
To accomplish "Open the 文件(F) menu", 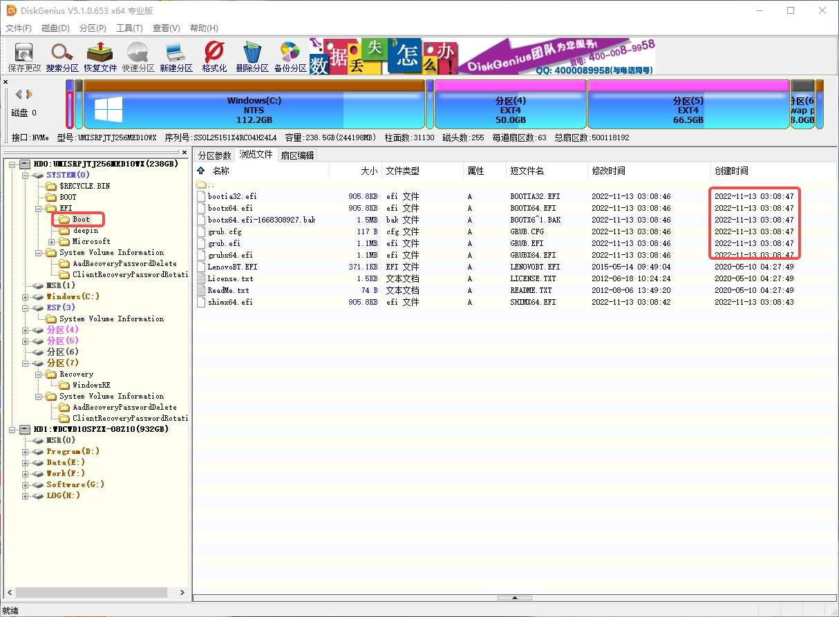I will pyautogui.click(x=19, y=28).
